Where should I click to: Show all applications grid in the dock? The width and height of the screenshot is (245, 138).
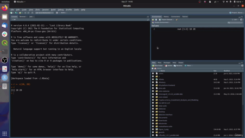pyautogui.click(x=5, y=133)
